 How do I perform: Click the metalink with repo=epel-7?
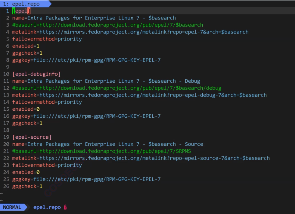pos(130,32)
